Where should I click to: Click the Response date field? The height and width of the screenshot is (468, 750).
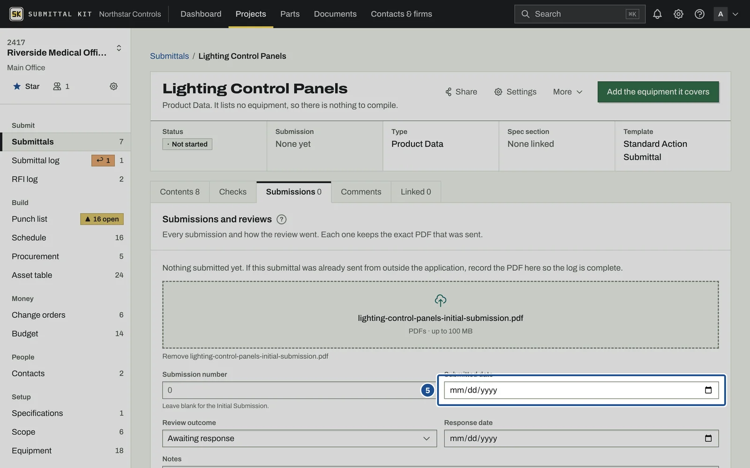tap(581, 439)
